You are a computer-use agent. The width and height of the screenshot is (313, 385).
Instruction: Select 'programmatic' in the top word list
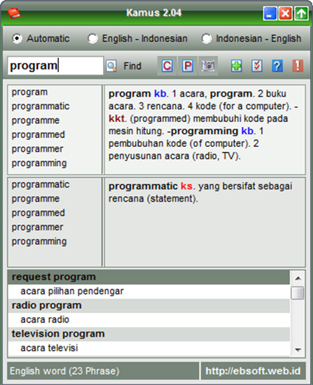pyautogui.click(x=41, y=106)
